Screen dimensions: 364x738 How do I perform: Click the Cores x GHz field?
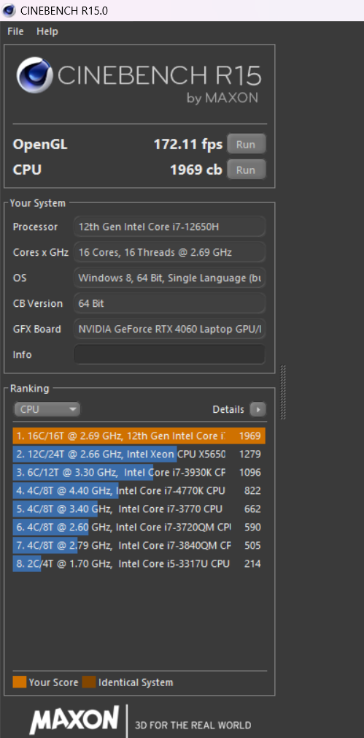click(169, 252)
